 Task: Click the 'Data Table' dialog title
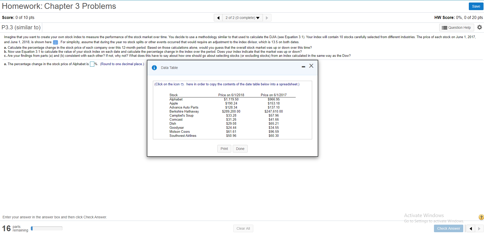coord(169,68)
